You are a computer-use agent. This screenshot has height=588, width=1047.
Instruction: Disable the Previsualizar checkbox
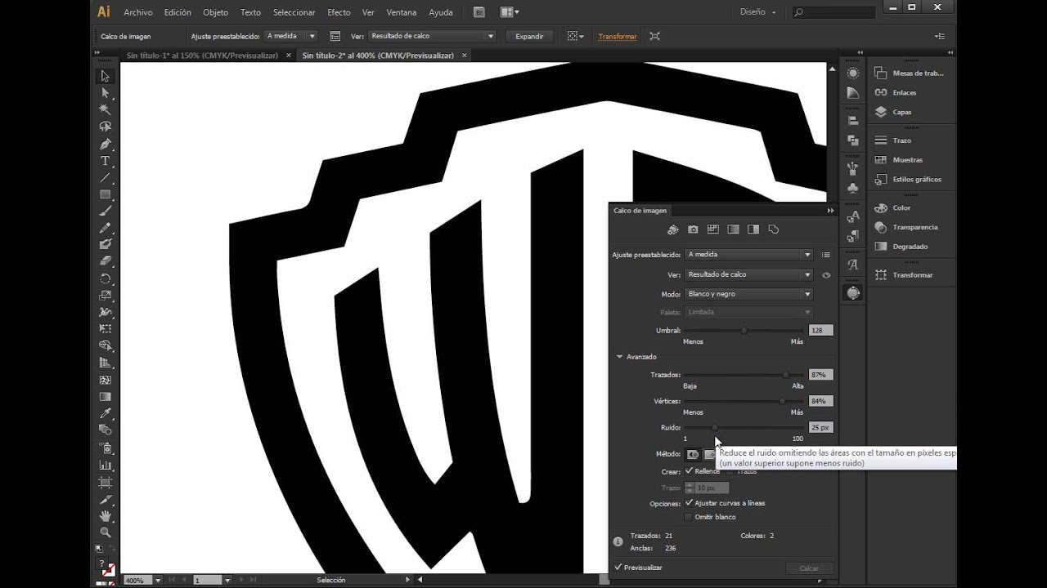point(619,567)
